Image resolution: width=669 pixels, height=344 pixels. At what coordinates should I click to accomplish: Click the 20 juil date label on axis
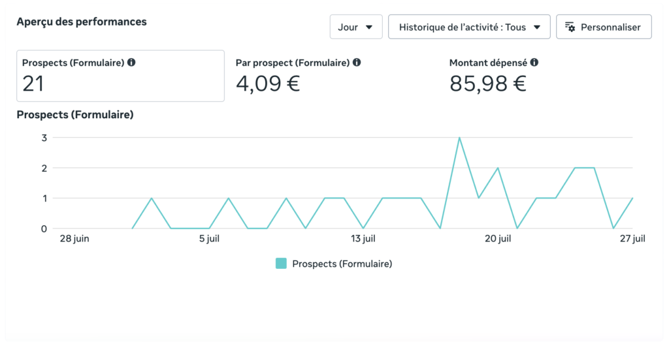point(497,239)
